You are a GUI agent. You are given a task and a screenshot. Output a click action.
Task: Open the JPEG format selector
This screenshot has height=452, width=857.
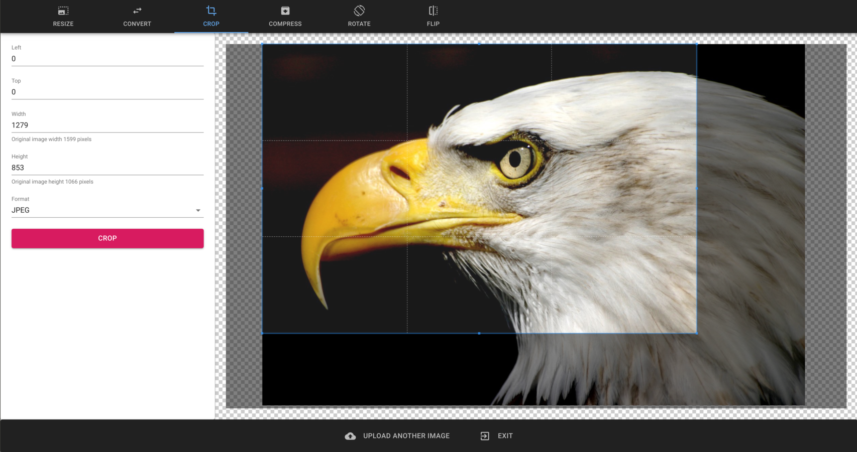point(100,210)
